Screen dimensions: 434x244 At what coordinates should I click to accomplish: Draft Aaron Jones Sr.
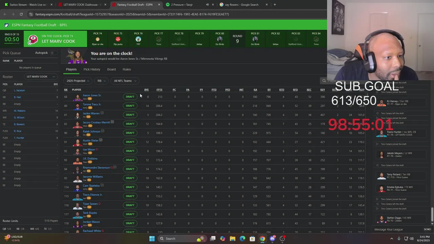pyautogui.click(x=130, y=97)
